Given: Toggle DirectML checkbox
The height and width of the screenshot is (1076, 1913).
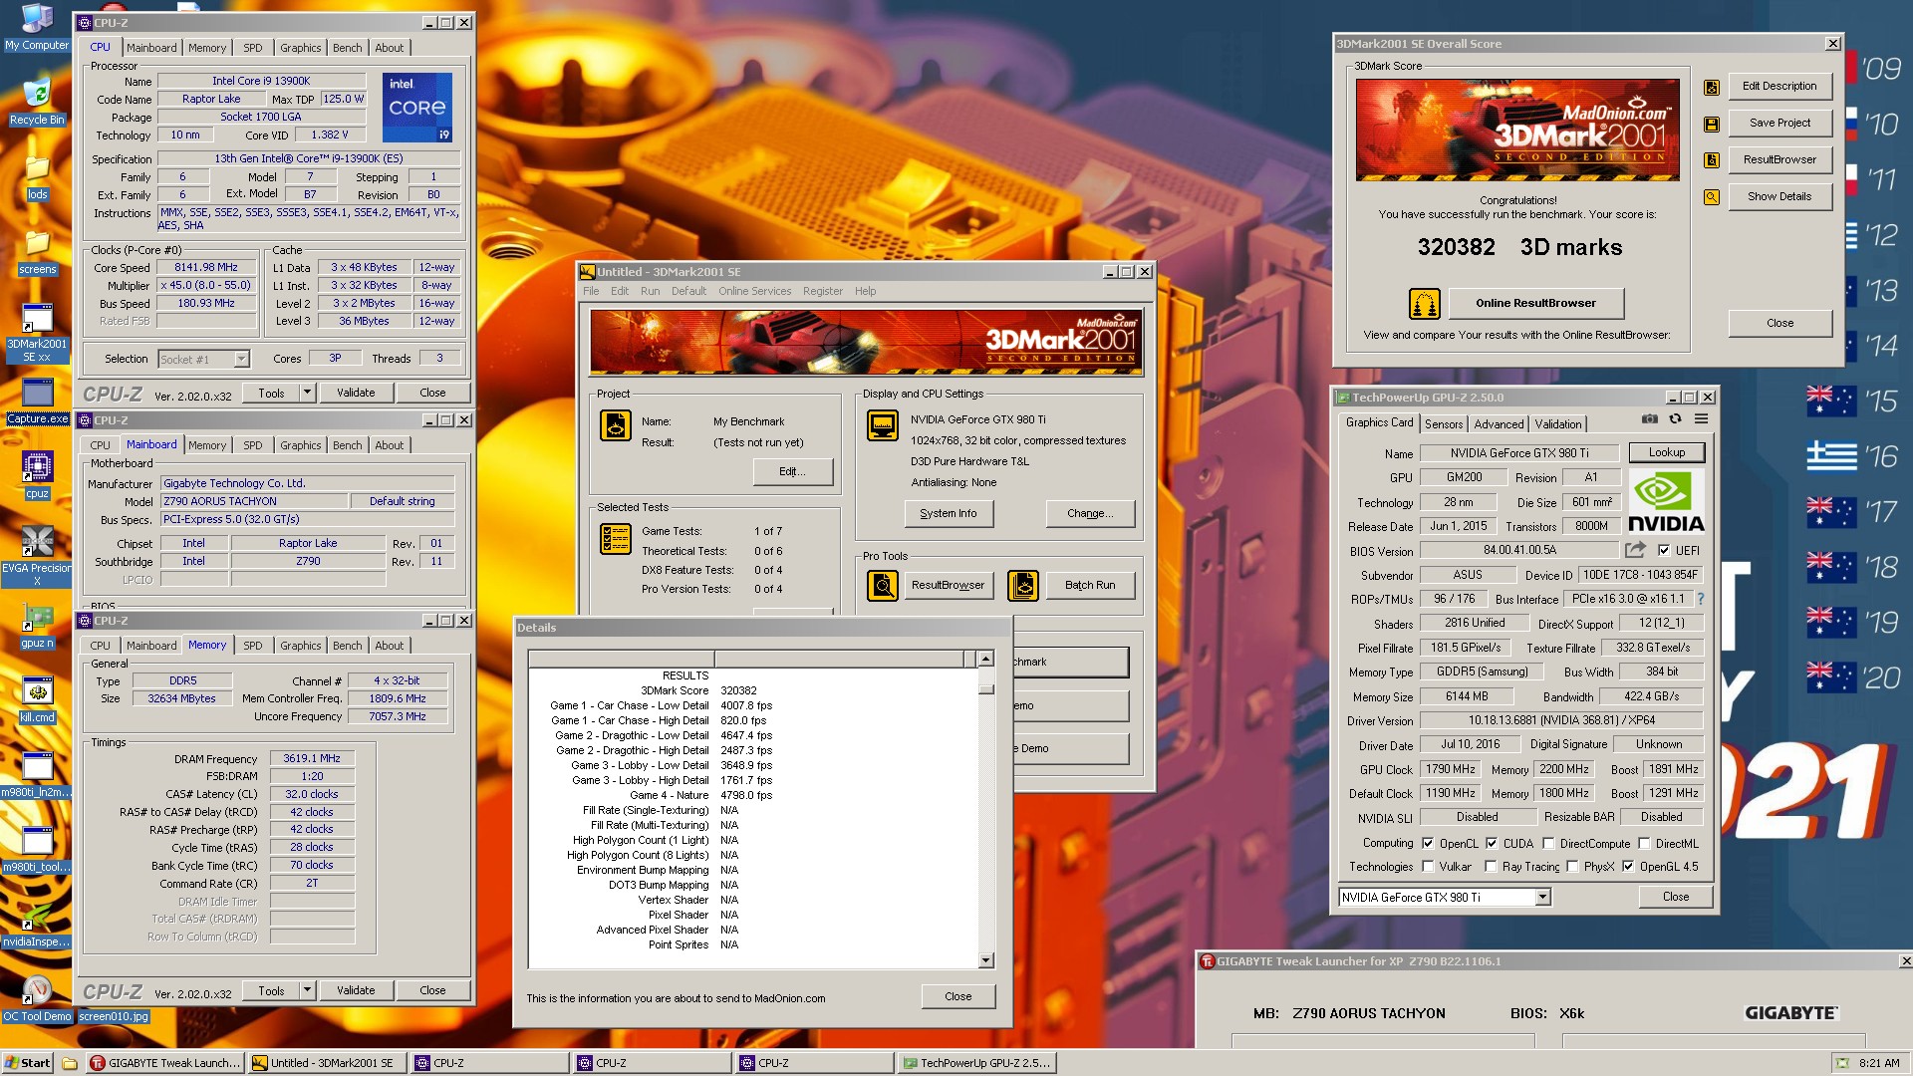Looking at the screenshot, I should (1645, 843).
